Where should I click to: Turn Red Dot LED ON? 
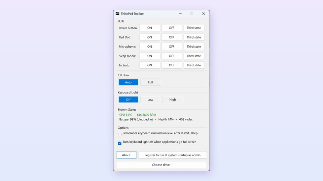point(150,37)
